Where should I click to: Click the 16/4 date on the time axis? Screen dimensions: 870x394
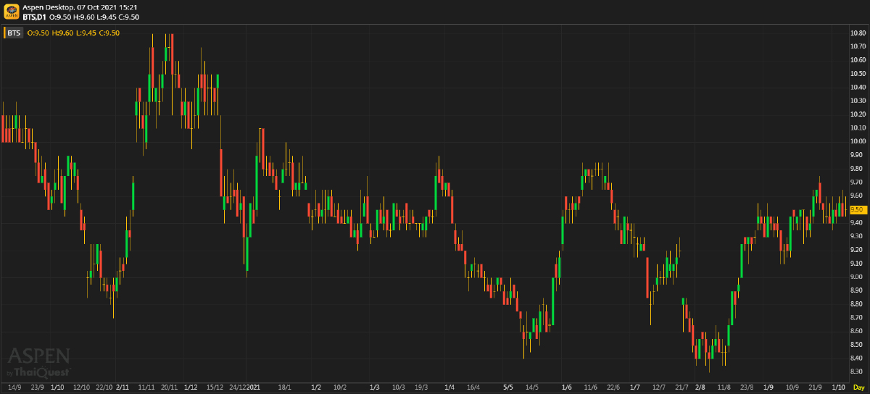[x=474, y=387]
